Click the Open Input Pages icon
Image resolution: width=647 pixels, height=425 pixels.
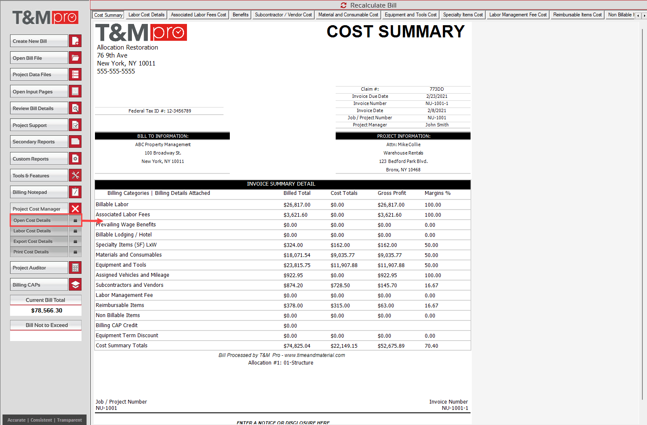(75, 91)
